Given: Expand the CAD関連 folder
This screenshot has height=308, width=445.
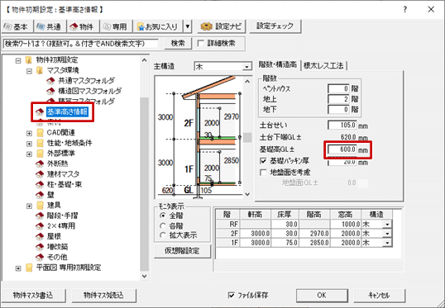Looking at the screenshot, I should click(29, 133).
